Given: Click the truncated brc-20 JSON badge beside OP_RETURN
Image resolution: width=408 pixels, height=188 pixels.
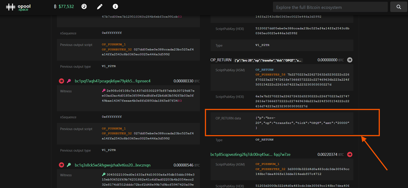Looking at the screenshot, I should pyautogui.click(x=268, y=60).
